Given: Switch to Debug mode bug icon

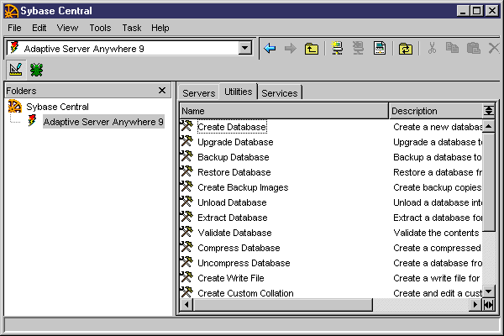Looking at the screenshot, I should pyautogui.click(x=36, y=70).
